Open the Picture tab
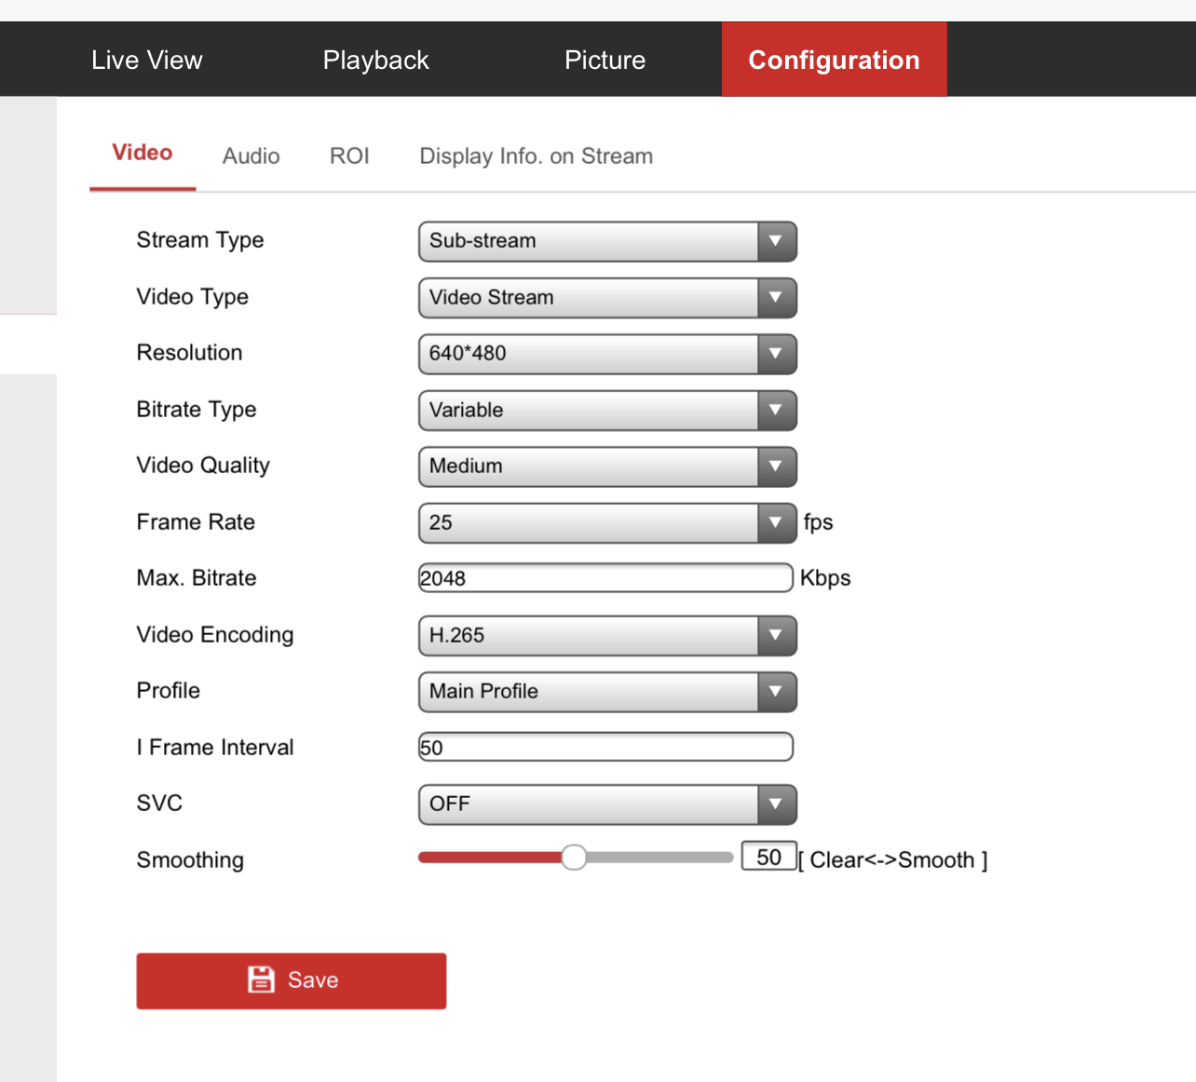 tap(605, 60)
